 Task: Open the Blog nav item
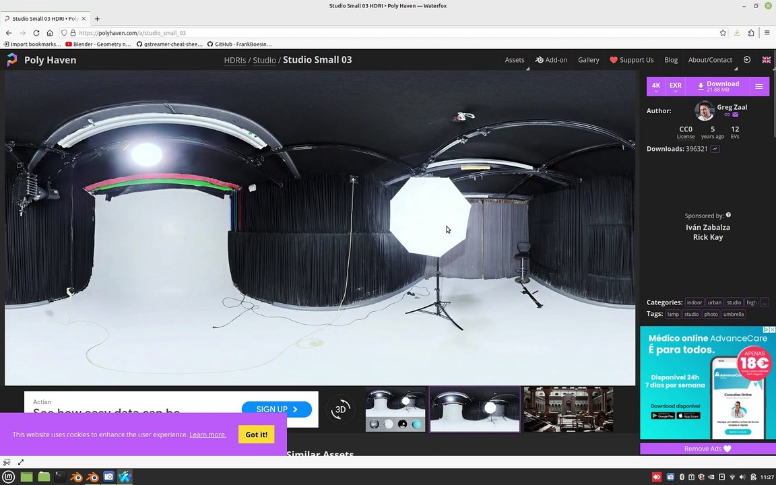[671, 60]
